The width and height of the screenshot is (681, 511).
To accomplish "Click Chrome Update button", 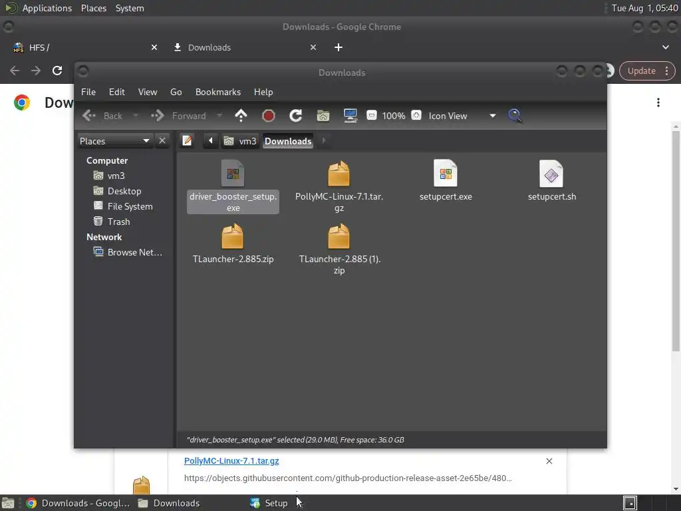I will point(646,71).
